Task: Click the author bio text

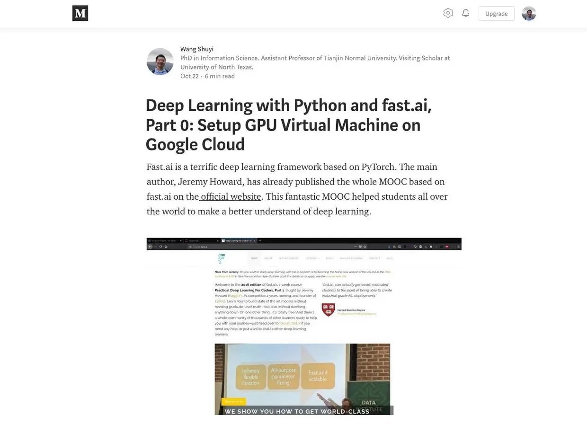Action: [x=315, y=62]
